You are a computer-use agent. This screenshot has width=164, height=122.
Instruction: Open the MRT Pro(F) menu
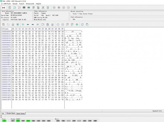point(7,4)
